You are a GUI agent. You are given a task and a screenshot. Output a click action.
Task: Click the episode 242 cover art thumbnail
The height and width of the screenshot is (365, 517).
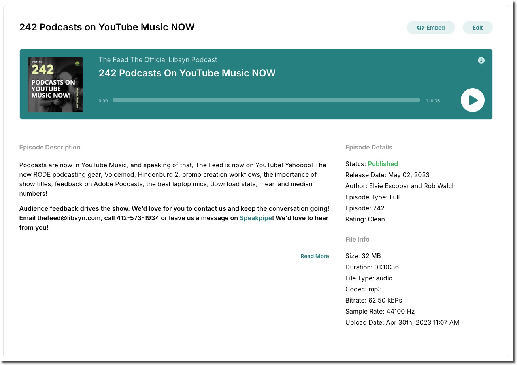(55, 85)
